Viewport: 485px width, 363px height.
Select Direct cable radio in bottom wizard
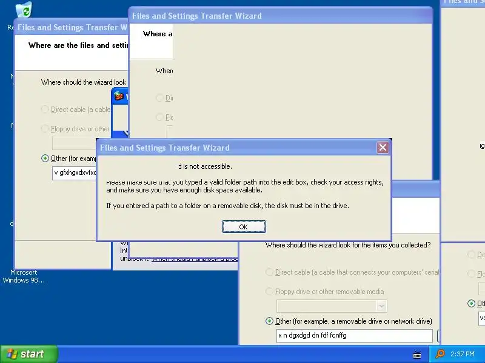click(x=269, y=272)
